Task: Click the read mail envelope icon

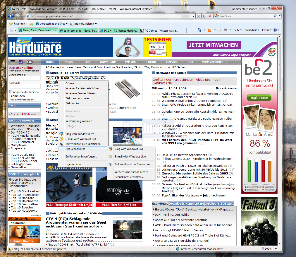Action: (x=219, y=30)
